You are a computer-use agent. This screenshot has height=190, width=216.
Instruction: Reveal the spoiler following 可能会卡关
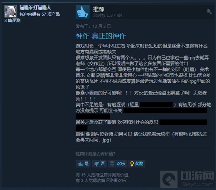point(165,110)
